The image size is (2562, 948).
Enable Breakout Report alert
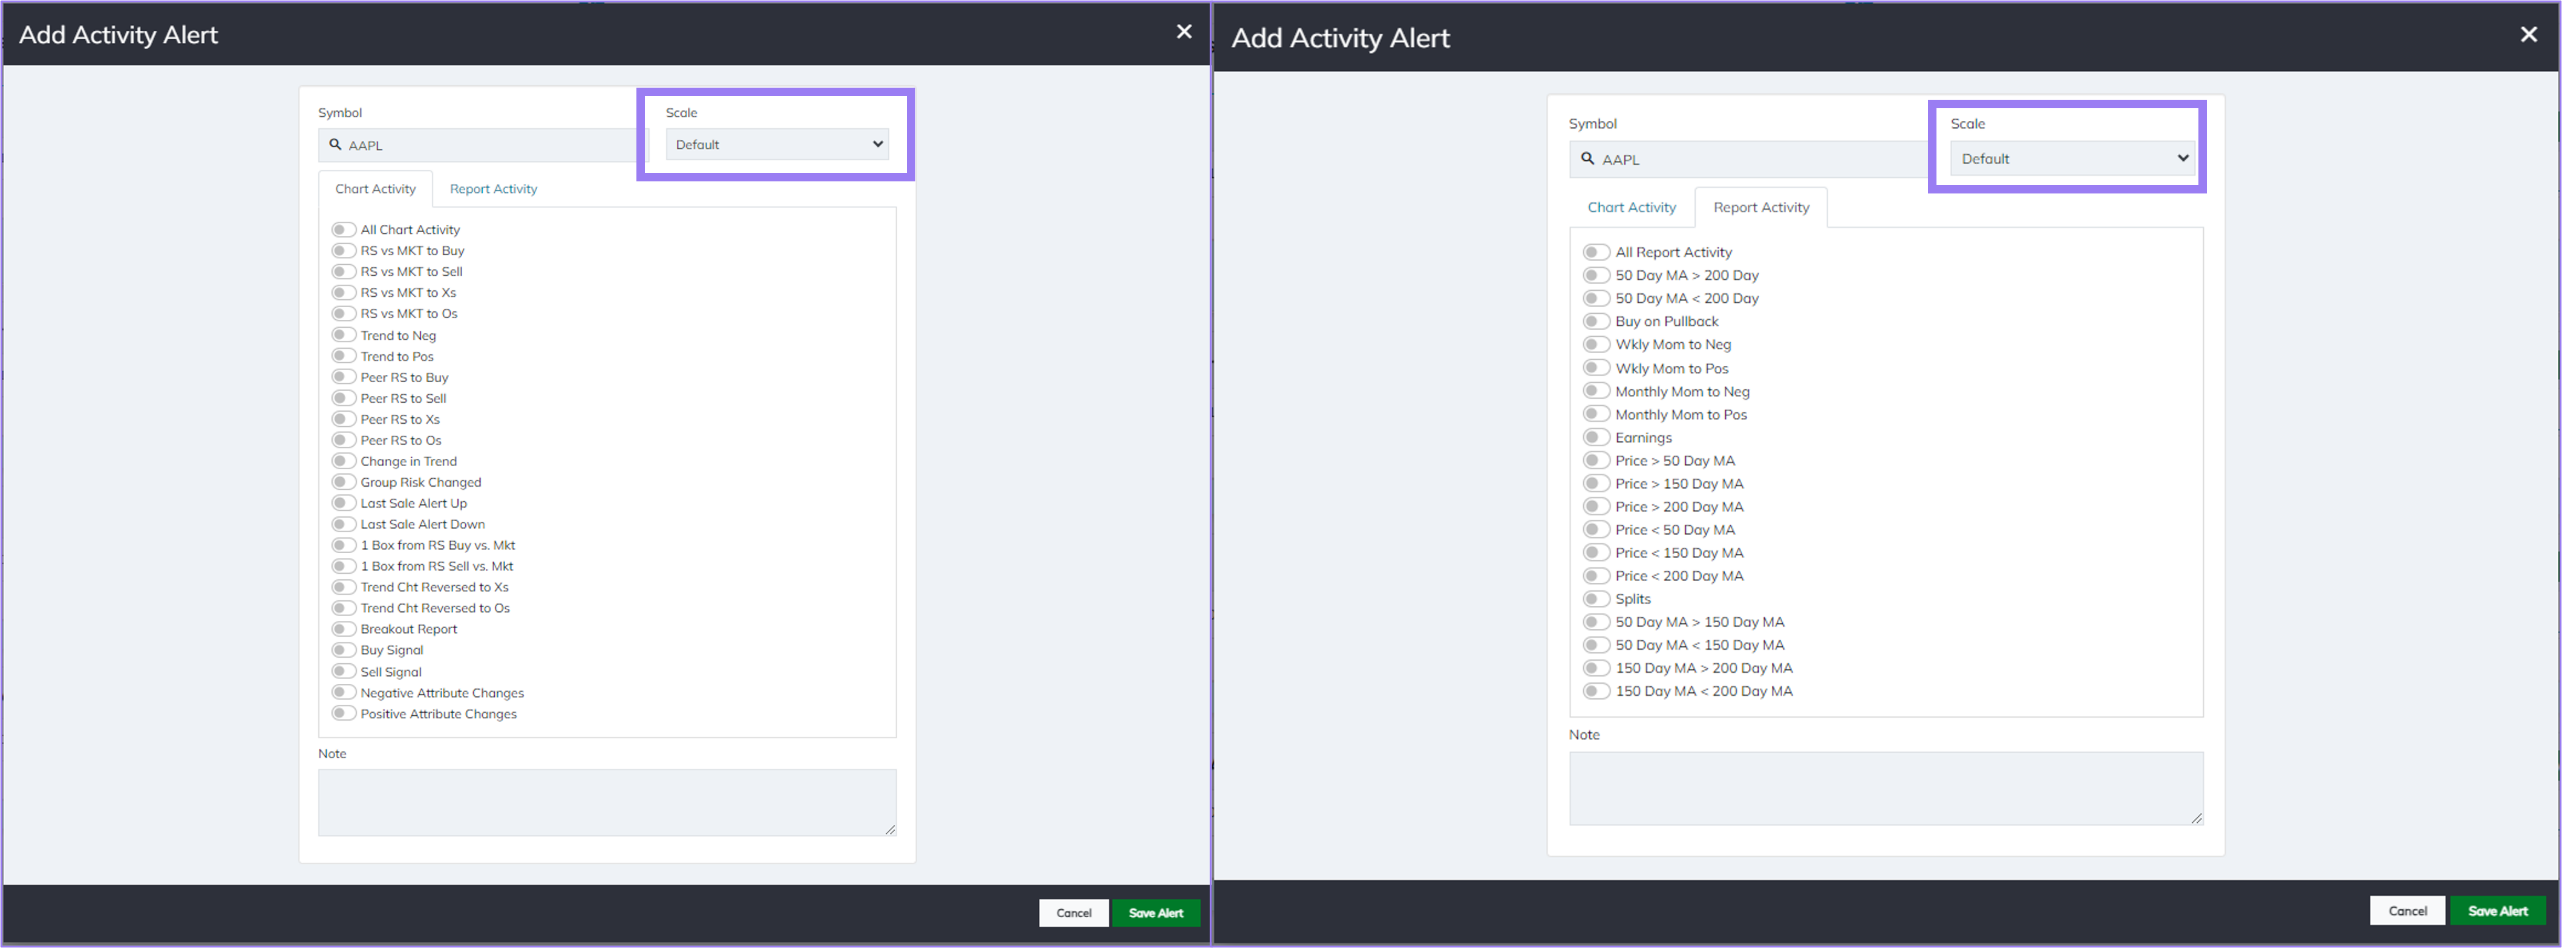coord(343,629)
